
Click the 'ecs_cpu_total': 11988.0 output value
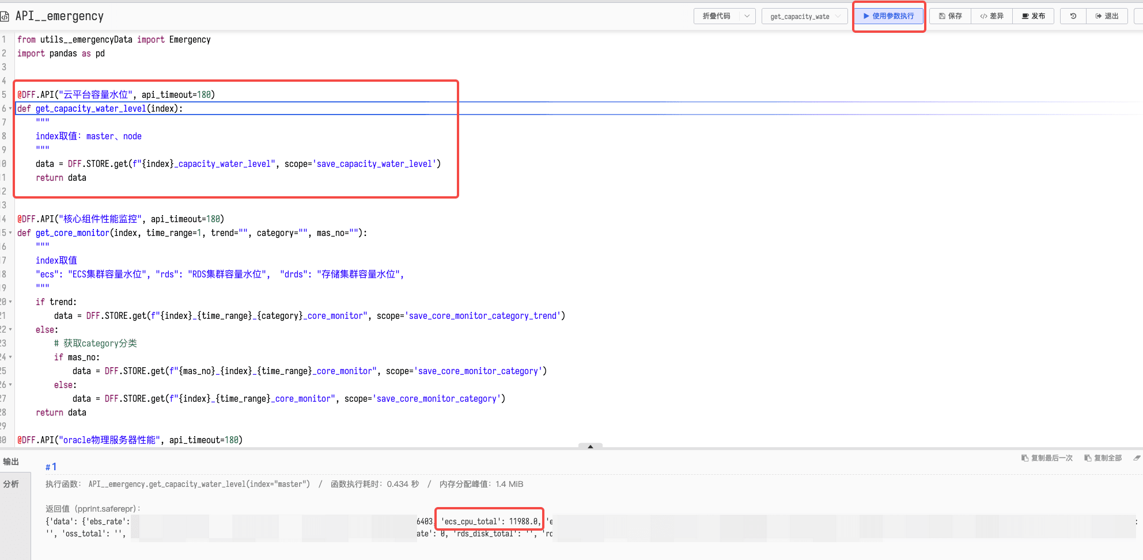pyautogui.click(x=490, y=521)
